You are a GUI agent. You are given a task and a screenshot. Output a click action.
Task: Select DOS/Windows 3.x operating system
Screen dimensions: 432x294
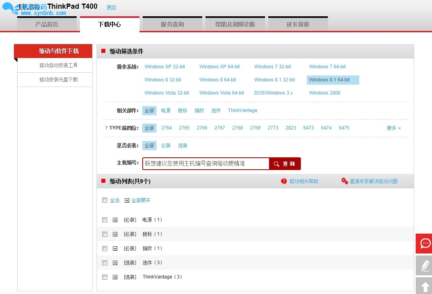(x=273, y=93)
